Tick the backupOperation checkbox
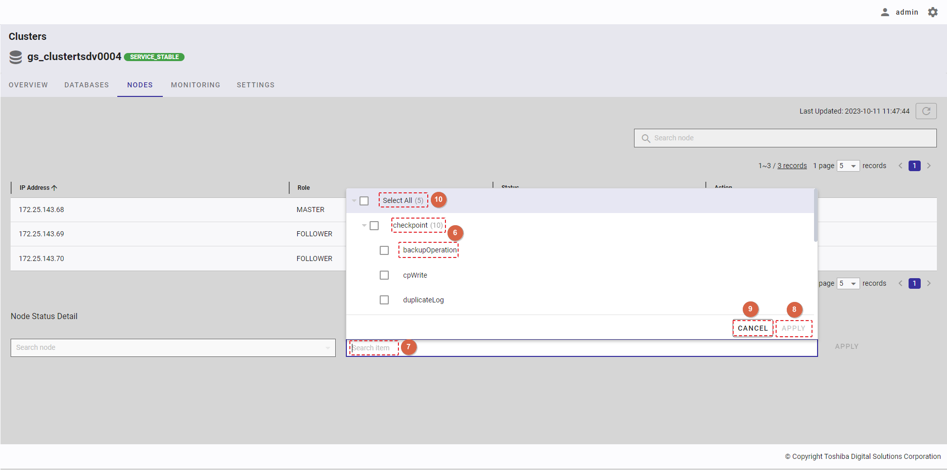 (384, 250)
